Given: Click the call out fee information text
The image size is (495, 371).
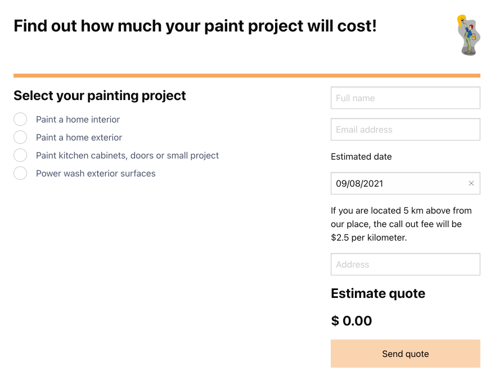Looking at the screenshot, I should (x=401, y=224).
